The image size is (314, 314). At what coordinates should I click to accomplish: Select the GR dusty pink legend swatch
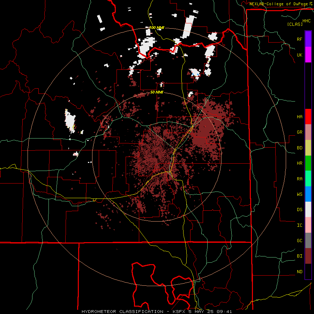(x=308, y=132)
